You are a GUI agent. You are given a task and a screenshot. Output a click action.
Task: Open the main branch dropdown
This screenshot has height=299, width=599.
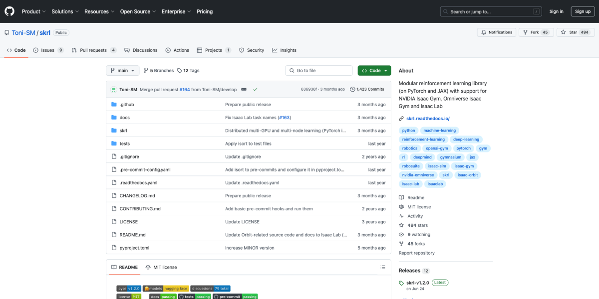(x=122, y=71)
